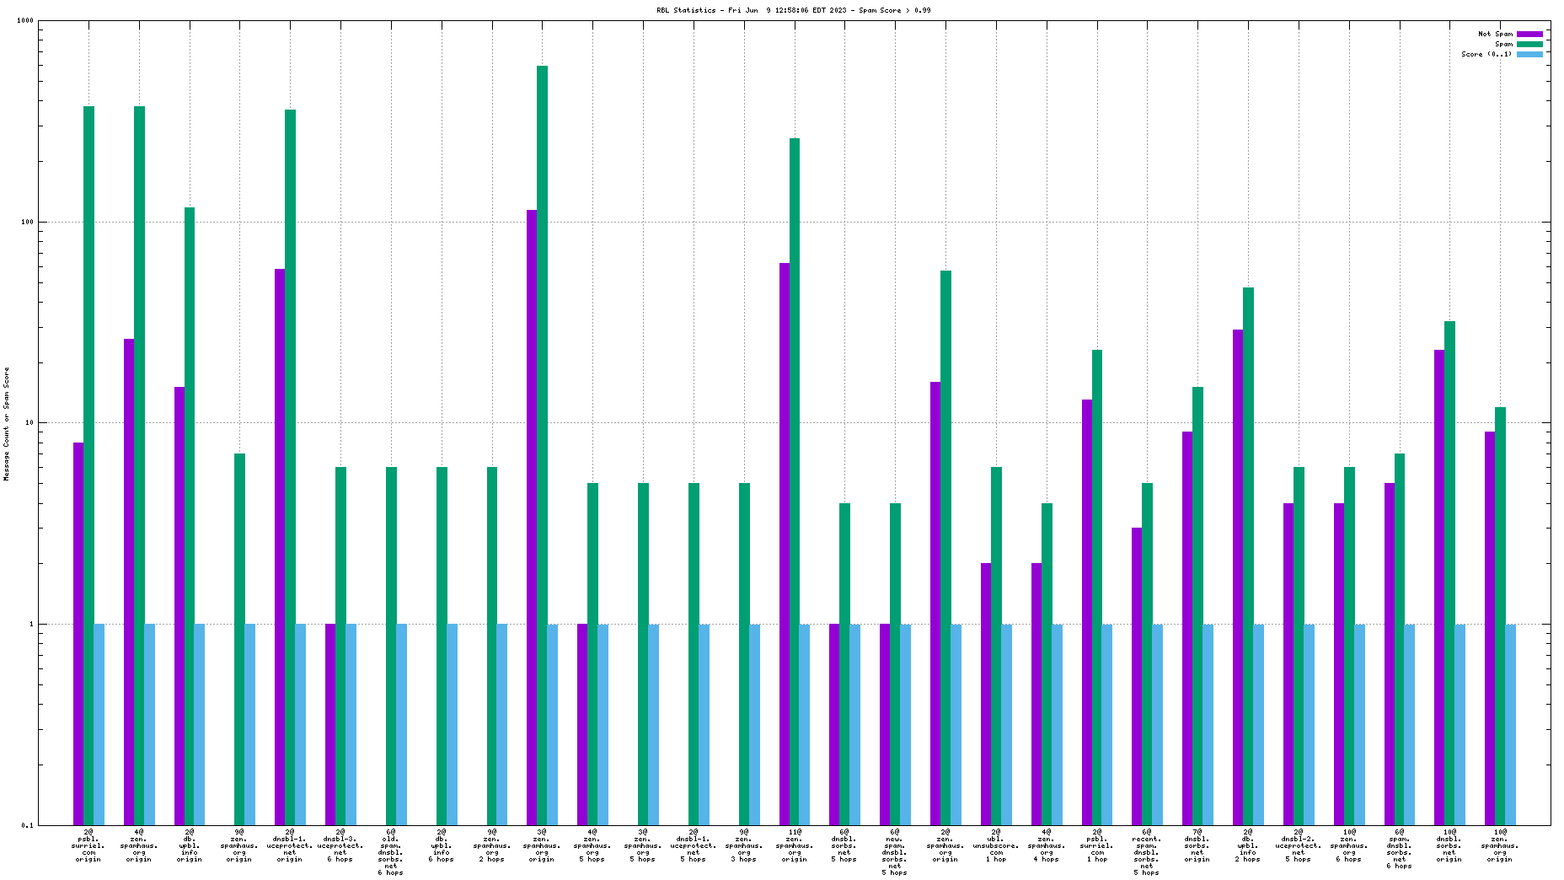Click the 11@ zen.spamhaus.org origin label
Viewport: 1564px width, 880px height.
click(794, 845)
